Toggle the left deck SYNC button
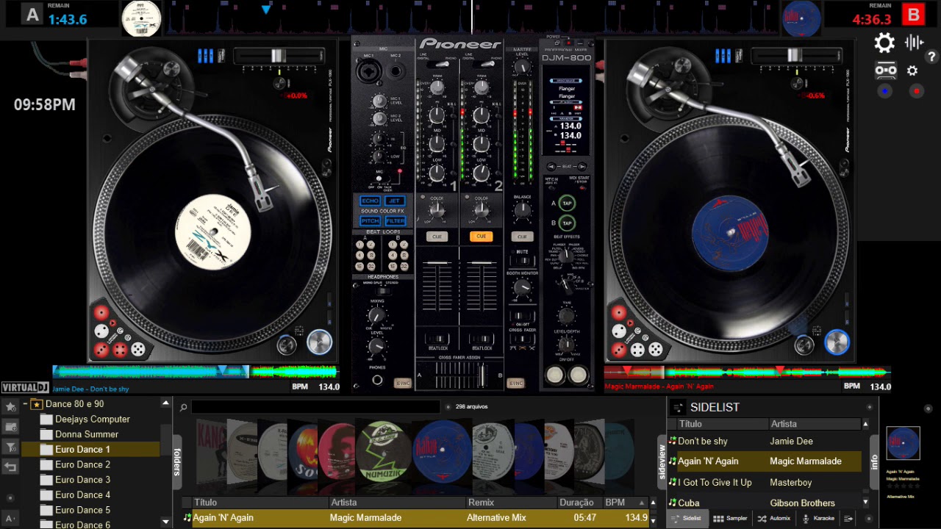The image size is (941, 529). [402, 383]
